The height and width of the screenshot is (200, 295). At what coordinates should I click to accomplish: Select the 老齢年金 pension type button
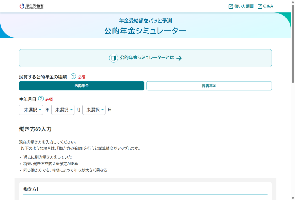coord(82,86)
